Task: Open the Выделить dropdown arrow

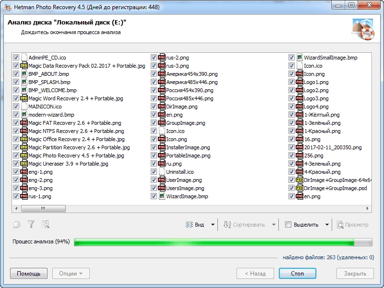Action: pos(327,225)
